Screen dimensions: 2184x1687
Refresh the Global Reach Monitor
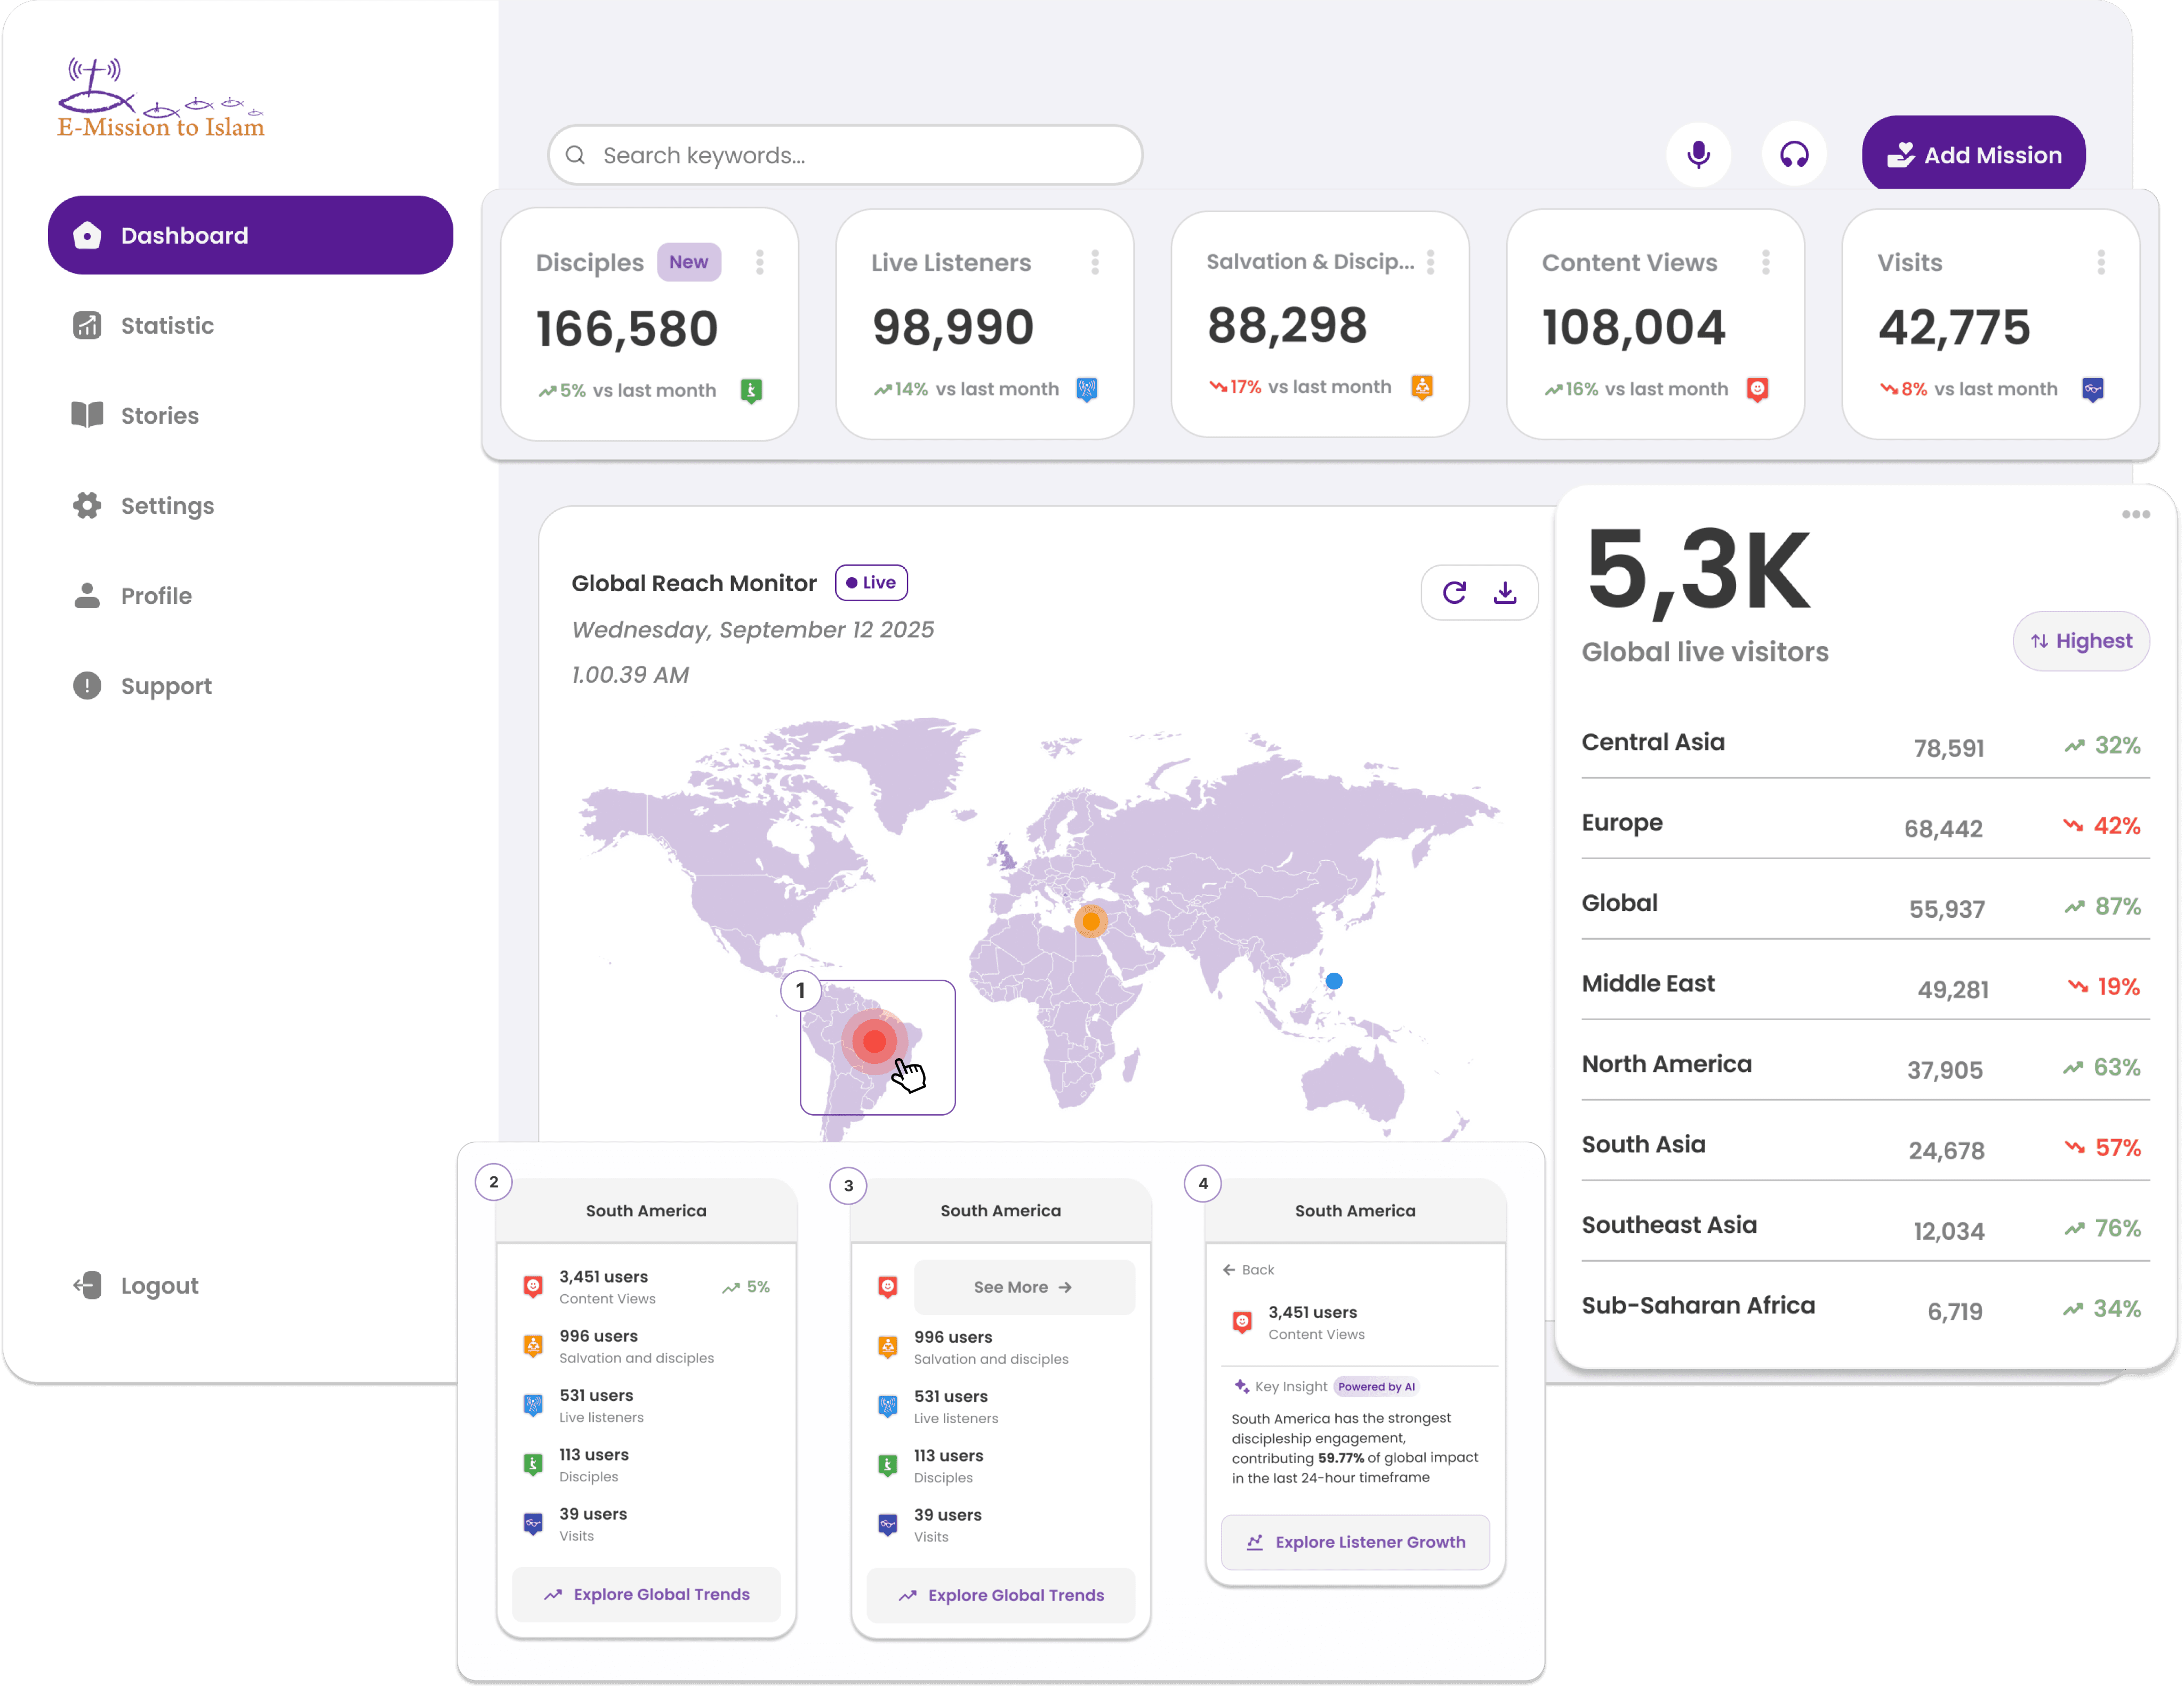tap(1455, 593)
